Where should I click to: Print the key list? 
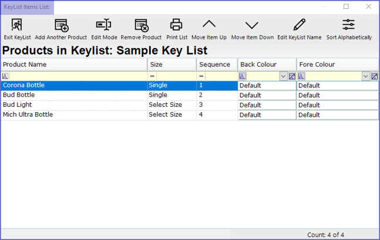176,25
